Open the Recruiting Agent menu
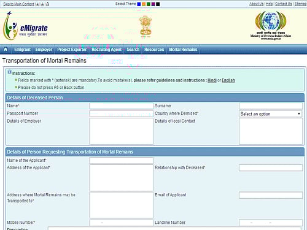The height and width of the screenshot is (230, 307). click(x=106, y=50)
